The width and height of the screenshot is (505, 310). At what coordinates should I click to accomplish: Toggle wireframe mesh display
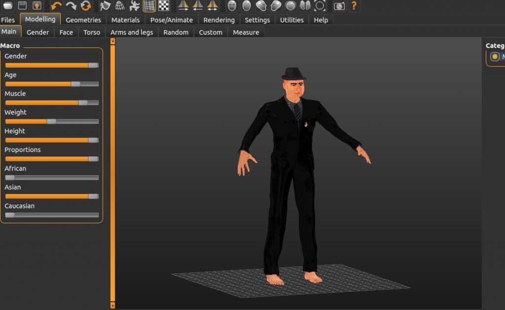point(120,6)
